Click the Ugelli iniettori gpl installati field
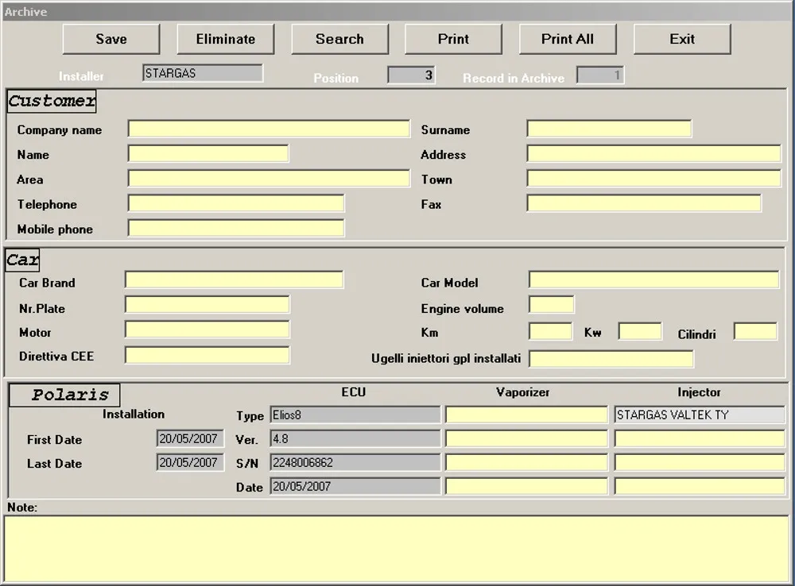 (x=611, y=359)
